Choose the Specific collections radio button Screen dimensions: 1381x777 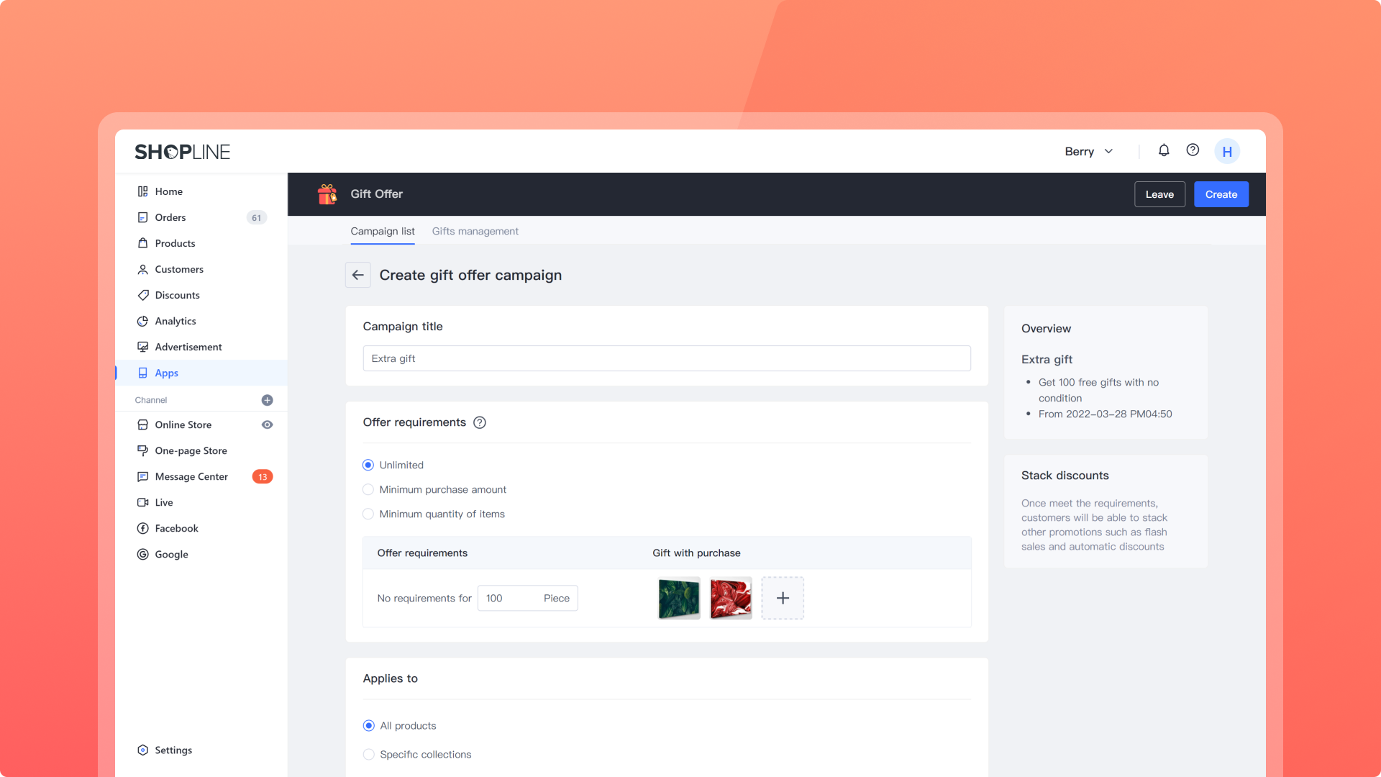coord(369,754)
